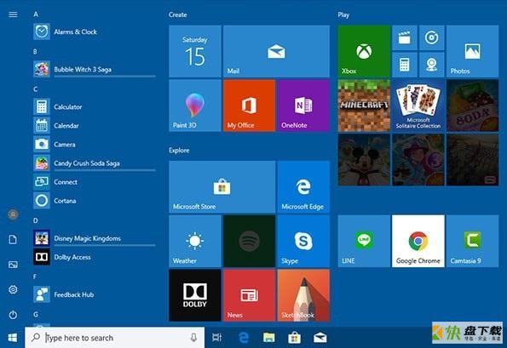
Task: Open the Connect app
Action: point(94,182)
